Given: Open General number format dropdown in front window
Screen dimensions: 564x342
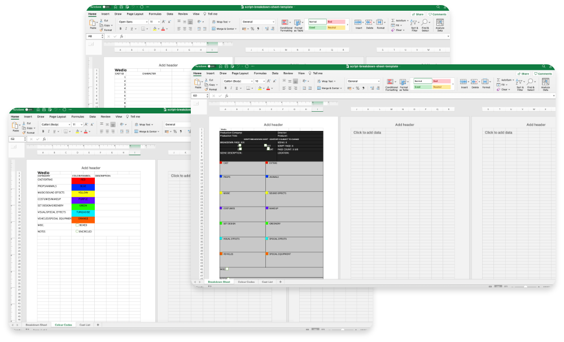Looking at the screenshot, I should pos(363,81).
